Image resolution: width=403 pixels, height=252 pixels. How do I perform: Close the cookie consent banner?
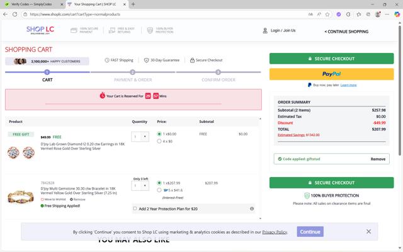(368, 231)
